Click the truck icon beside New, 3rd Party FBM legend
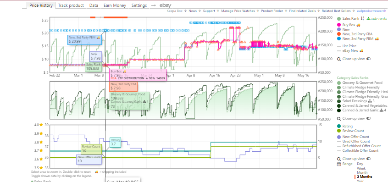Viewport: 388px width, 182px height. (x=377, y=39)
